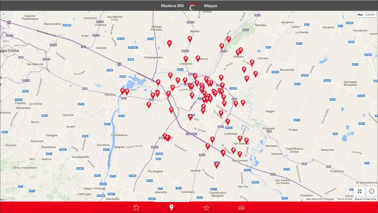Click the "Sassuolo" town label

(112, 199)
